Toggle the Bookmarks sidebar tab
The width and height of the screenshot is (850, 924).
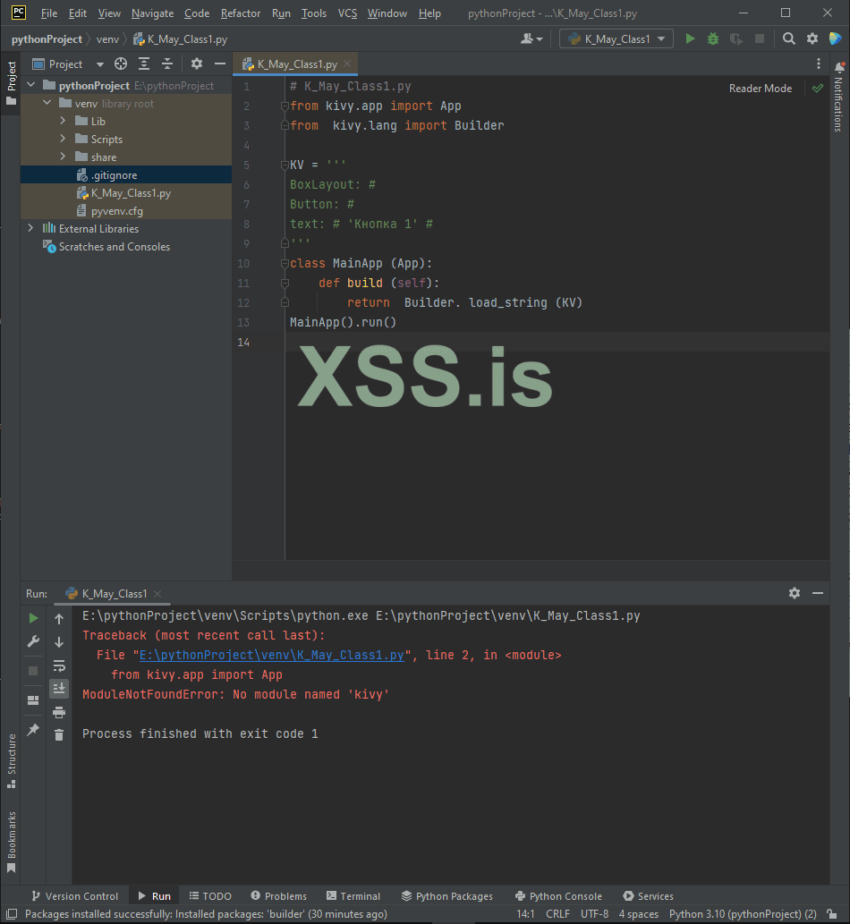(x=12, y=842)
